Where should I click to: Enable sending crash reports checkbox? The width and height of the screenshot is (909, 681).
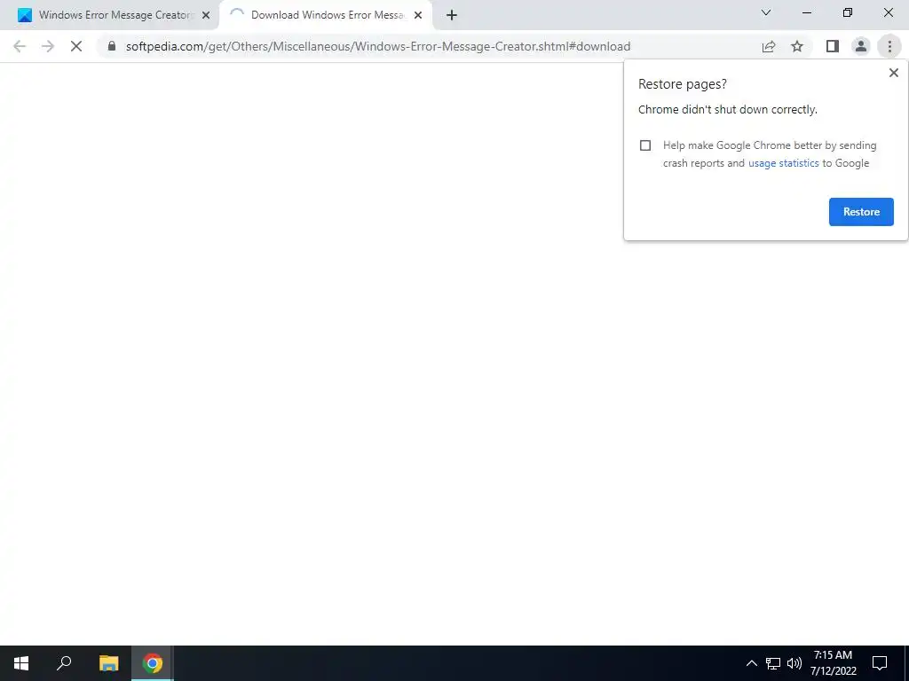645,145
